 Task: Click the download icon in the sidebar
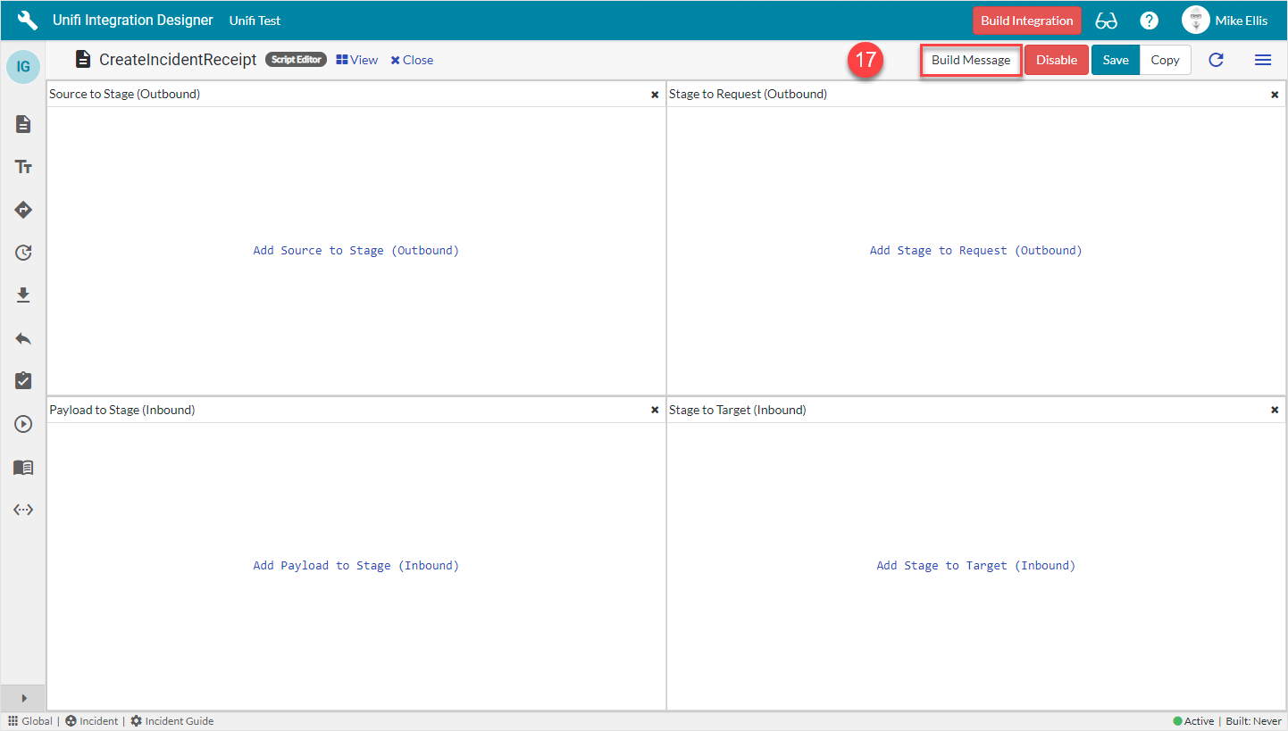22,295
